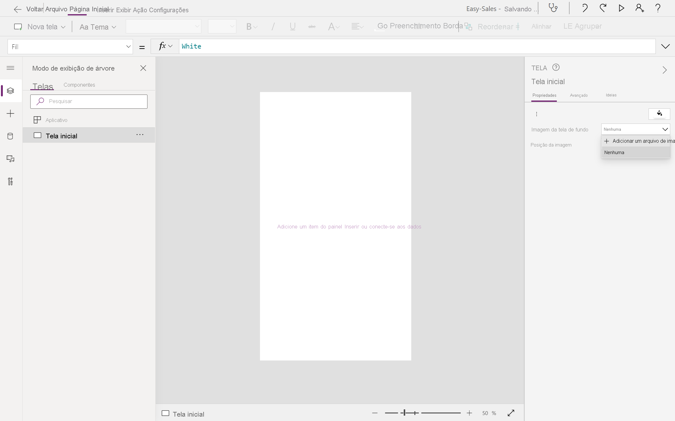This screenshot has width=675, height=421.
Task: Switch to the Componentes tab
Action: click(79, 85)
